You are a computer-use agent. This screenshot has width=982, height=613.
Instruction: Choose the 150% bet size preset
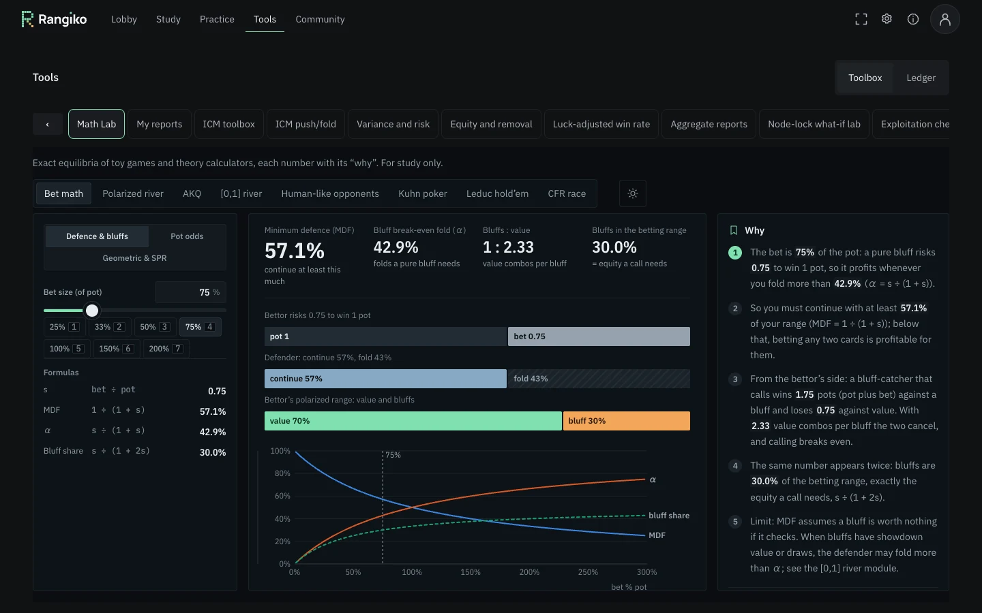tap(116, 349)
